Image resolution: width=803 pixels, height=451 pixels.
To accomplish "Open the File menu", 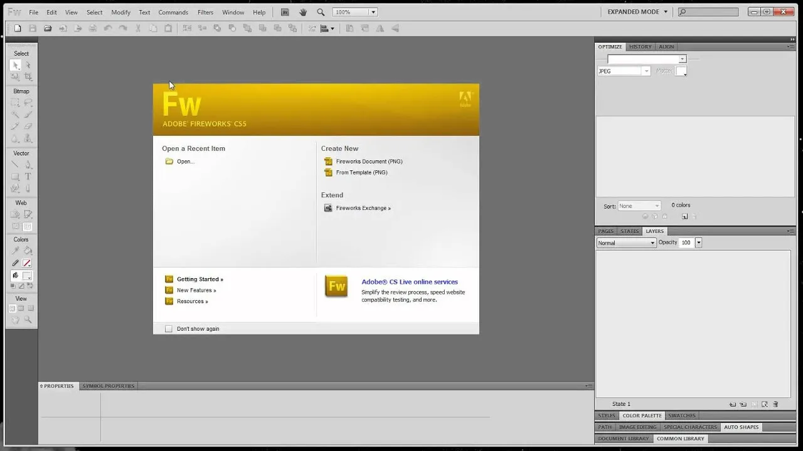I will (33, 12).
